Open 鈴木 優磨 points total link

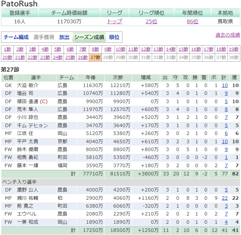tap(226, 149)
